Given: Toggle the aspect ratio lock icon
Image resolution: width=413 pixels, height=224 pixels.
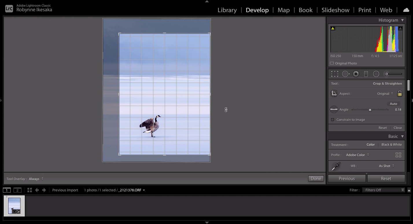Looking at the screenshot, I should click(400, 93).
